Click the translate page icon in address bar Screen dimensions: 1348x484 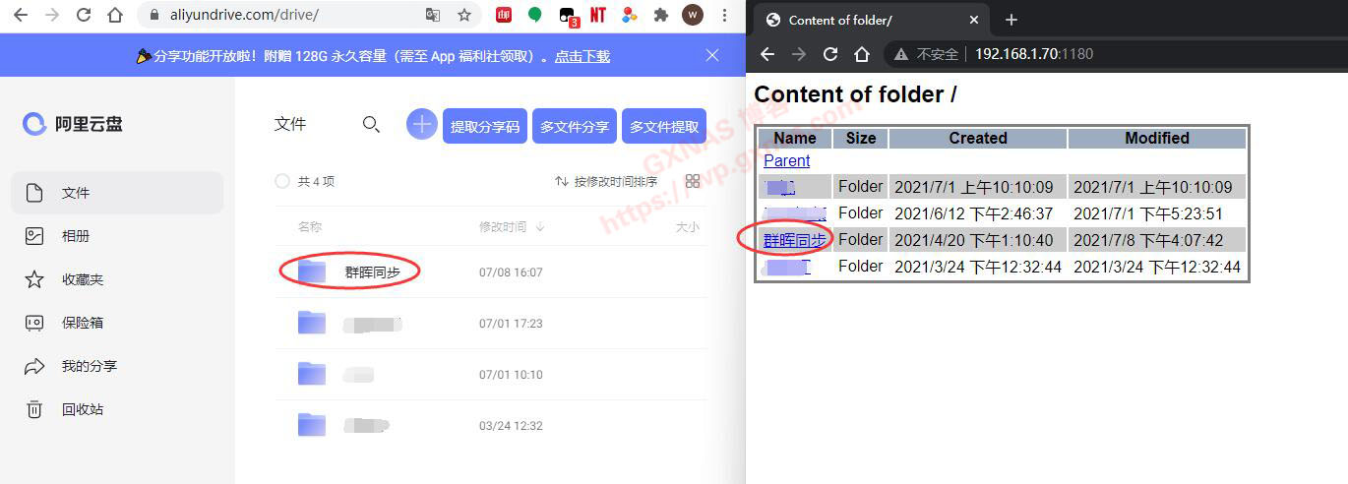click(433, 15)
